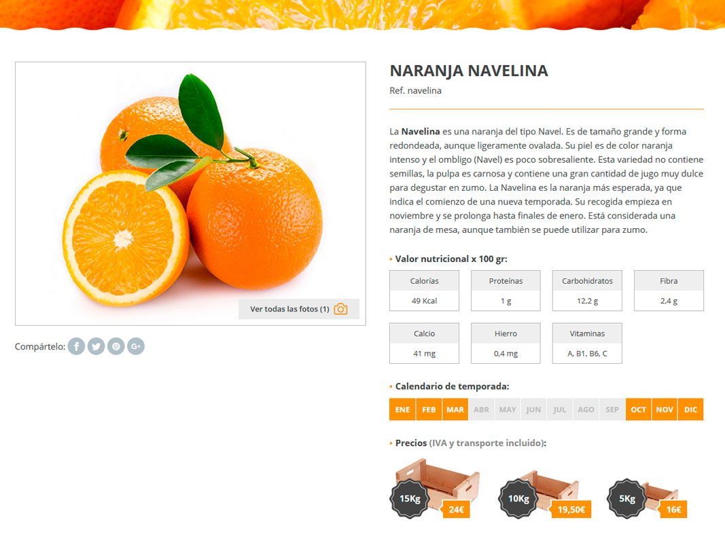
Task: Select DIC in season calendar
Action: [691, 409]
